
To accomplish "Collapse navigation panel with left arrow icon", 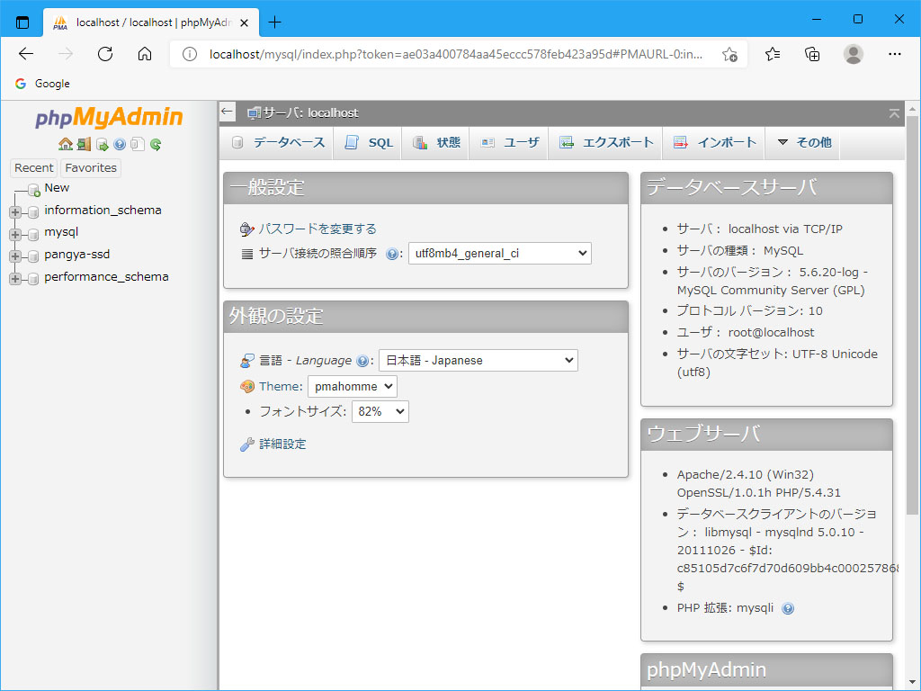I will 228,112.
